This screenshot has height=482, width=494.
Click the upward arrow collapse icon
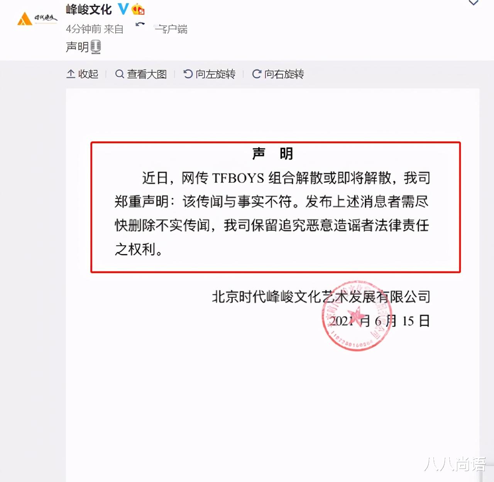click(71, 74)
